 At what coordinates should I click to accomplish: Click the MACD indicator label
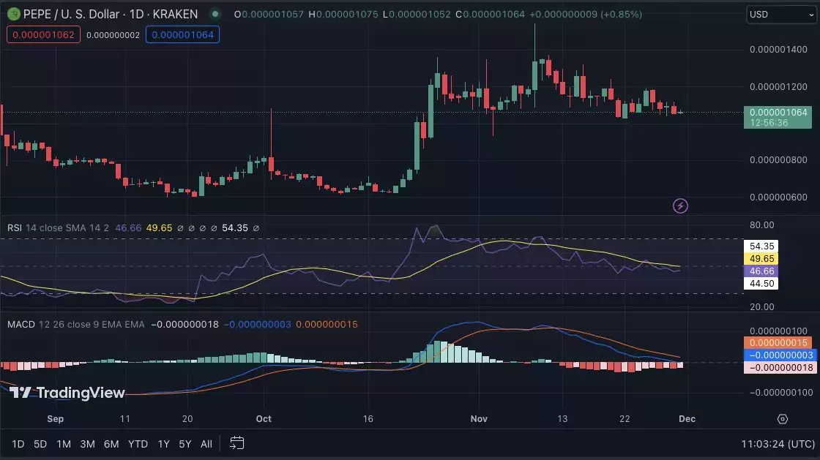coord(21,324)
